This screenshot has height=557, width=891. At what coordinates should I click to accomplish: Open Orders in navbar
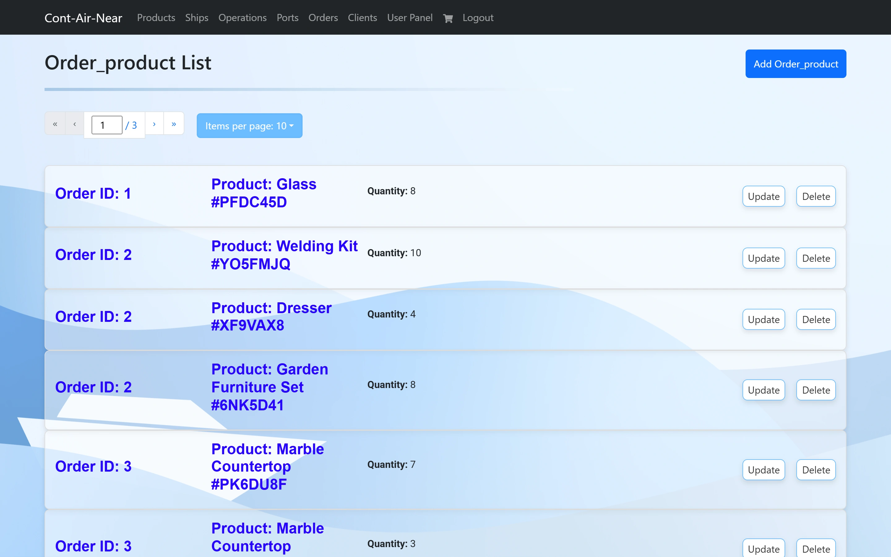tap(323, 18)
